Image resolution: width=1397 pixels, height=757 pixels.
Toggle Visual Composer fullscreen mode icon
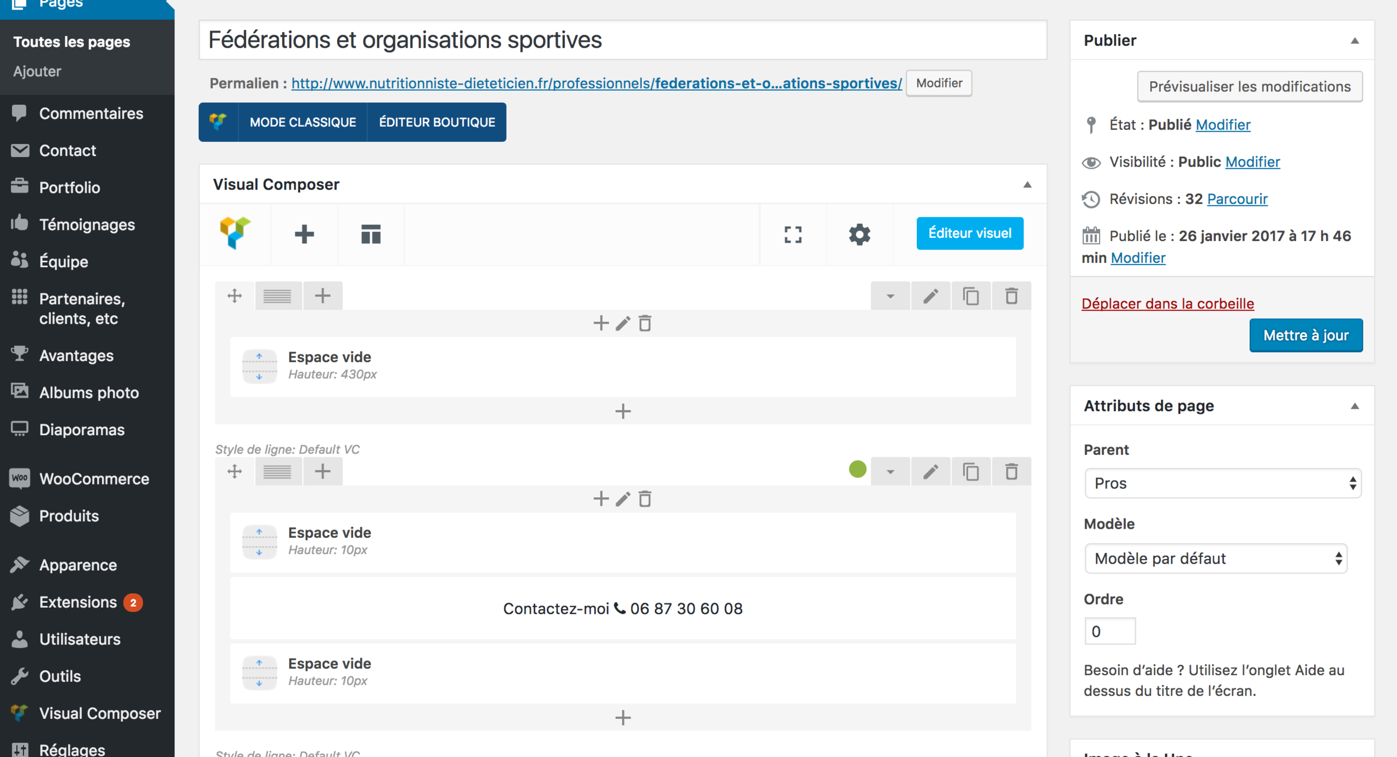(x=793, y=234)
